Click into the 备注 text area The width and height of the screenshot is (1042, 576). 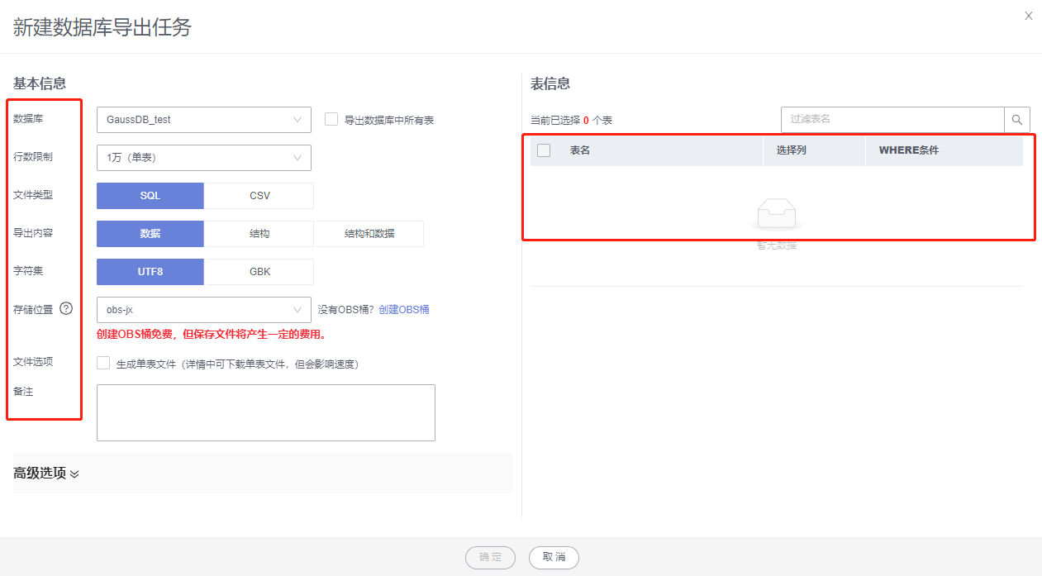[266, 412]
